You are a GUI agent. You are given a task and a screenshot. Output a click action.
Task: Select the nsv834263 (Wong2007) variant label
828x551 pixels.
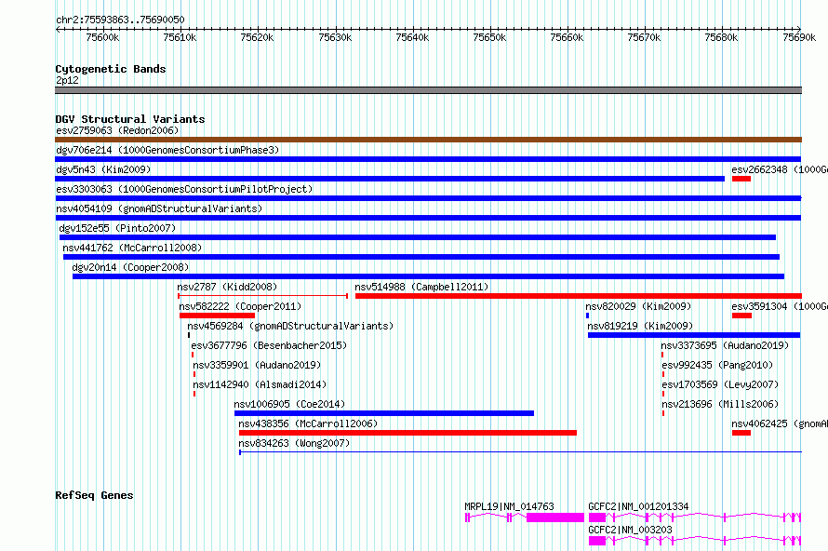click(x=294, y=443)
